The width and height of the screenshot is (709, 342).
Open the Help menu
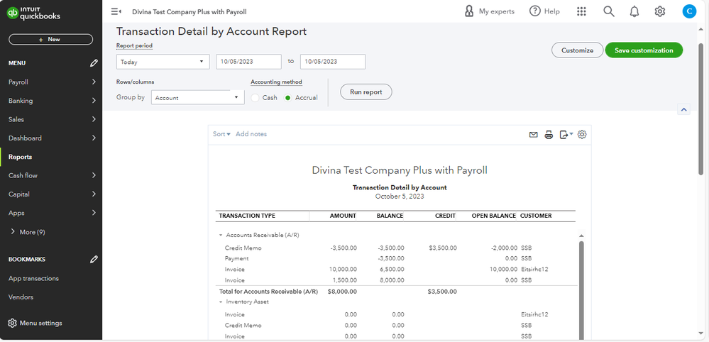tap(545, 12)
